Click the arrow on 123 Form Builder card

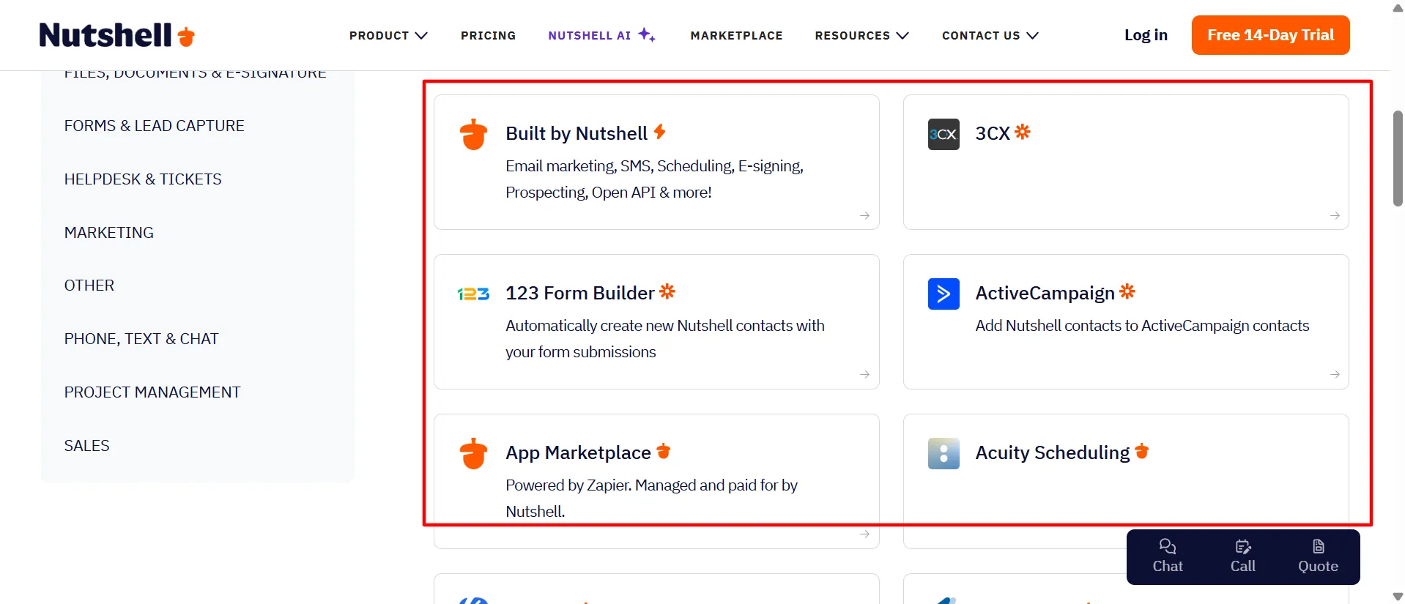864,374
